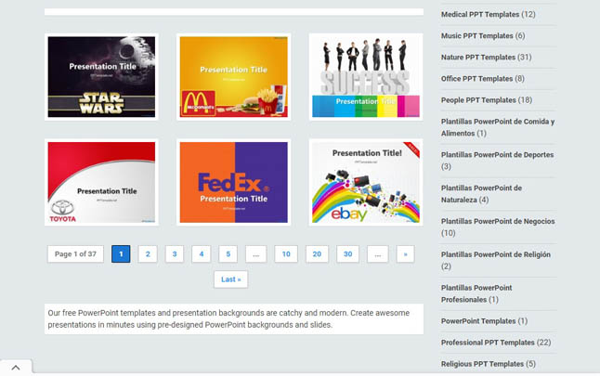Open Plantillas PowerPoint de Naturaleza
Screen dimensions: 600x376
pos(481,194)
